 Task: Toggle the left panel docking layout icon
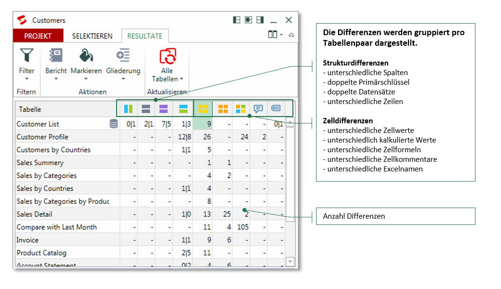[237, 20]
